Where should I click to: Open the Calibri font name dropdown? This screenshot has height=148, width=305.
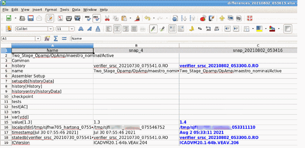[x=51, y=29]
